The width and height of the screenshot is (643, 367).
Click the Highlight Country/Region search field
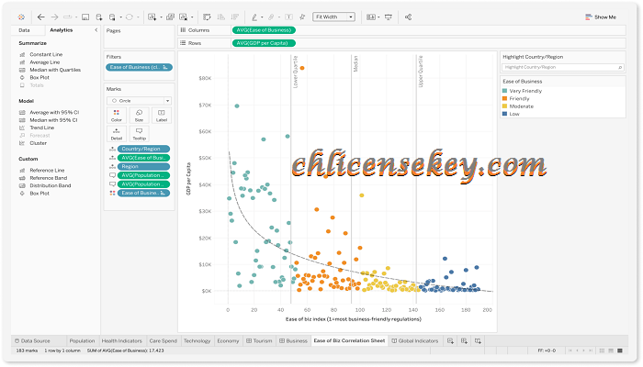(562, 67)
